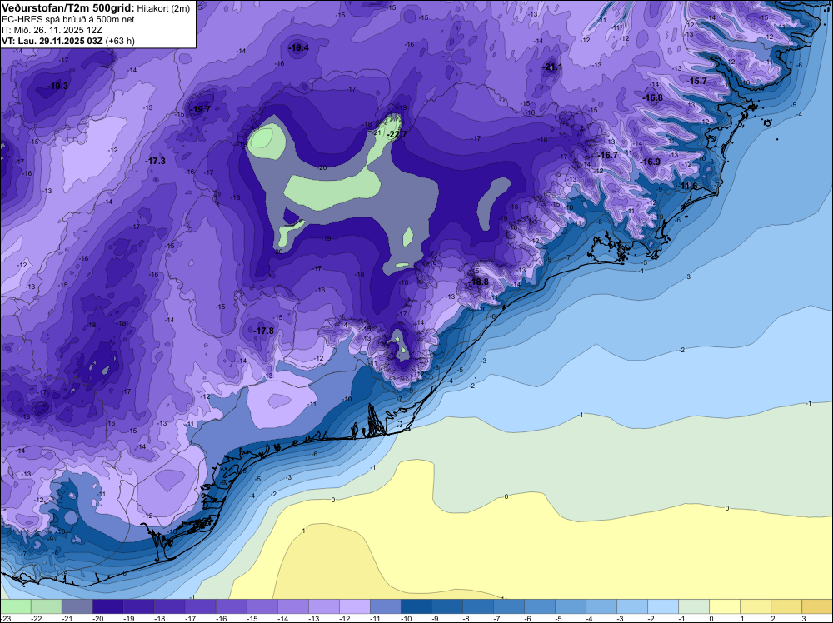Image resolution: width=833 pixels, height=623 pixels.
Task: Click the bold -15.7 temperature label
Action: click(697, 82)
